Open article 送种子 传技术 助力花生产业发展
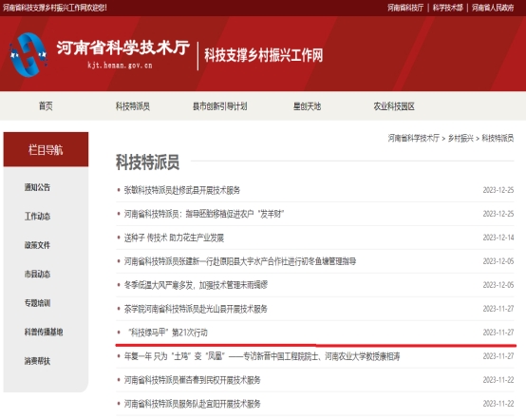This screenshot has width=526, height=419. point(174,238)
